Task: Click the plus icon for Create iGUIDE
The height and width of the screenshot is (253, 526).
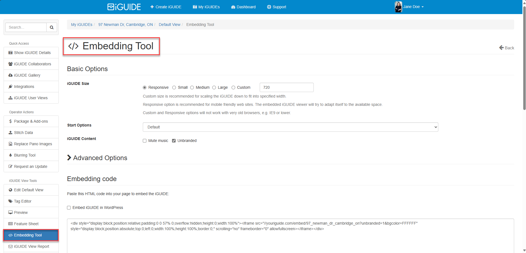Action: click(152, 7)
